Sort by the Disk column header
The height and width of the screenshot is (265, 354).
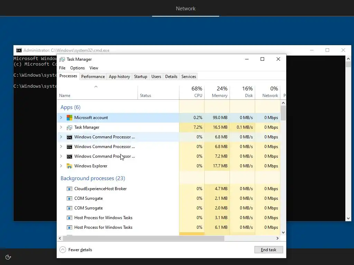coord(242,92)
